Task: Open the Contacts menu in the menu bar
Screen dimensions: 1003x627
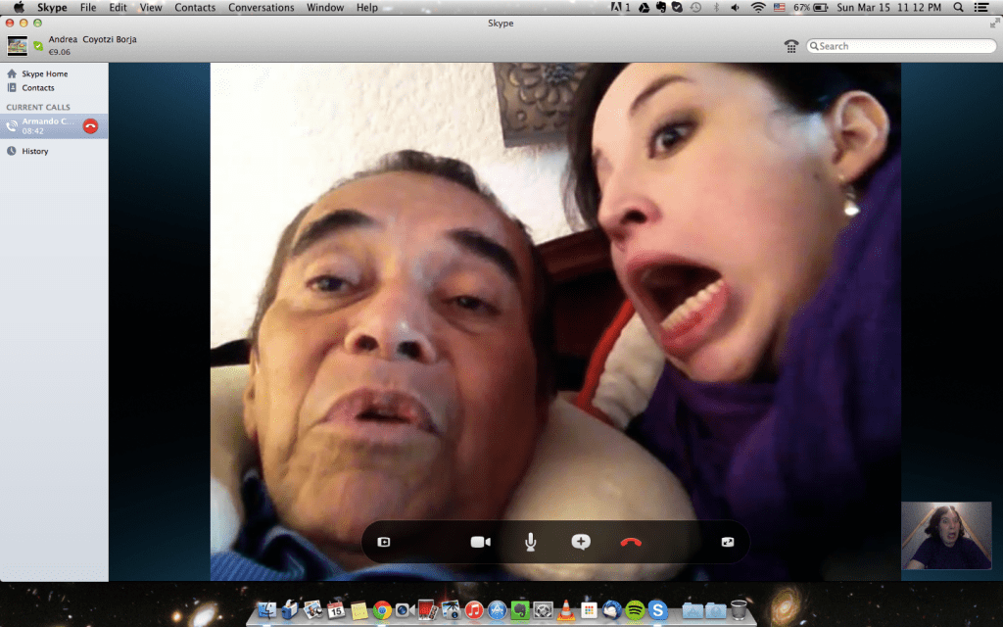Action: [x=195, y=8]
